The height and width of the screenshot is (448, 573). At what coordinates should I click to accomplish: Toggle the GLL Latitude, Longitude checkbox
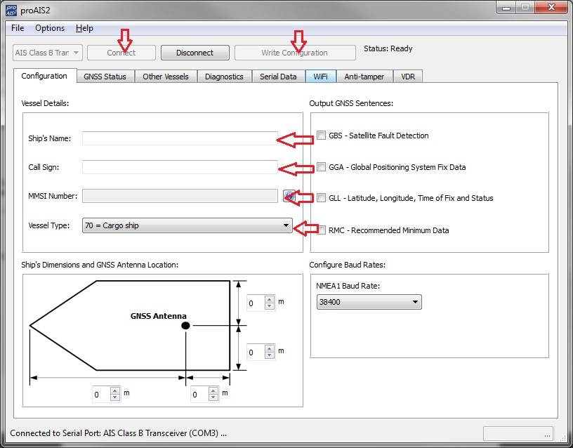[322, 198]
